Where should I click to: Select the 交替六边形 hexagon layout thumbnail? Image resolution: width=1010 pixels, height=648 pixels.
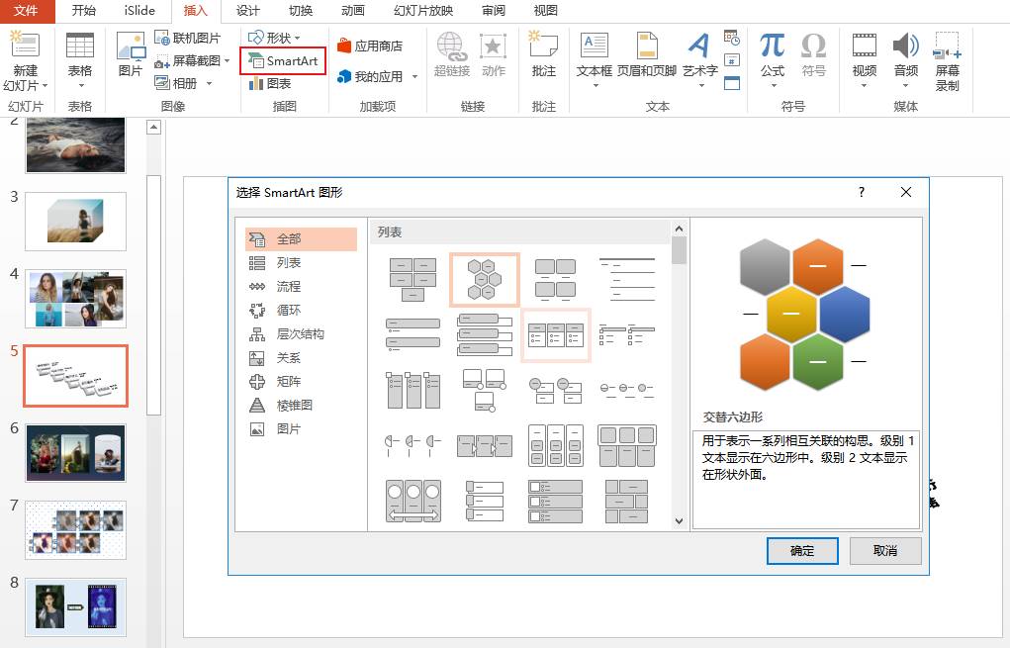coord(484,279)
